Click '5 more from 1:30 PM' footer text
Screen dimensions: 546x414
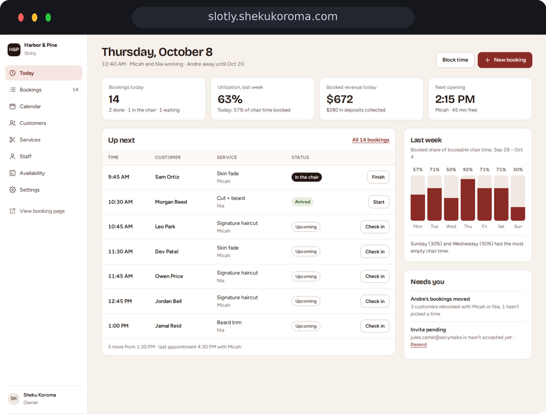click(x=175, y=347)
